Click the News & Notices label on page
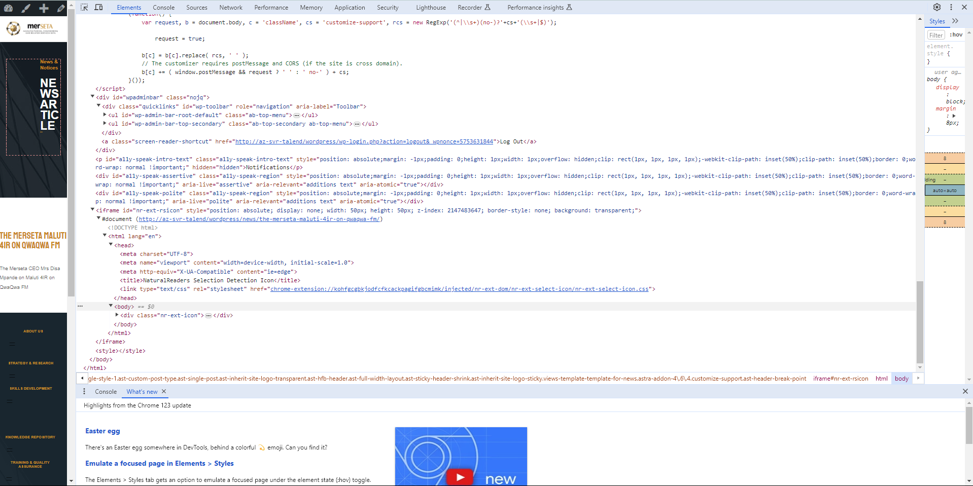 (49, 64)
